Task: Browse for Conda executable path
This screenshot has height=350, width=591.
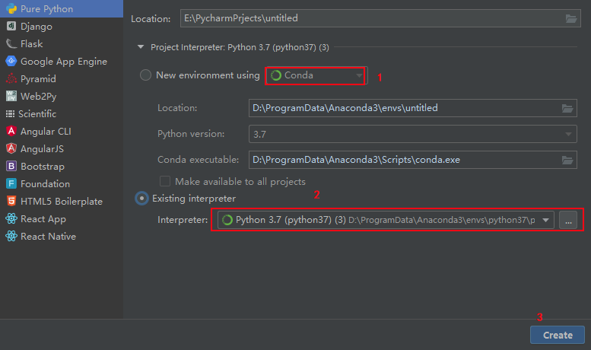Action: pos(567,160)
